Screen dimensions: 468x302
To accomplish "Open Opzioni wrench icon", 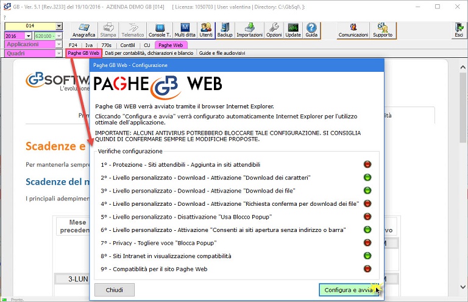I will (x=274, y=30).
